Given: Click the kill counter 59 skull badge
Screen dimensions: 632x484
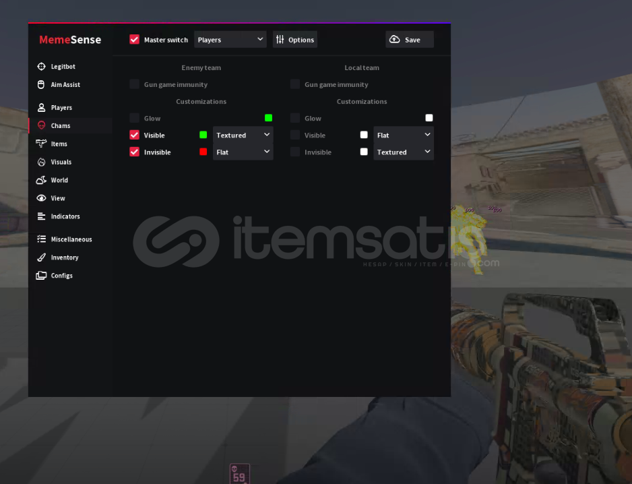Looking at the screenshot, I should tap(239, 474).
